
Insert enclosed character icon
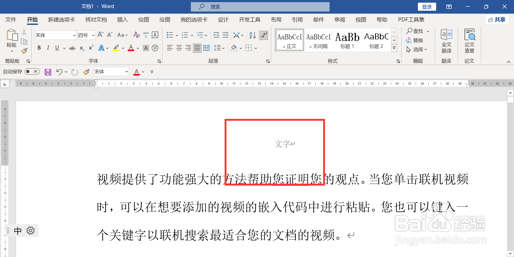[155, 48]
